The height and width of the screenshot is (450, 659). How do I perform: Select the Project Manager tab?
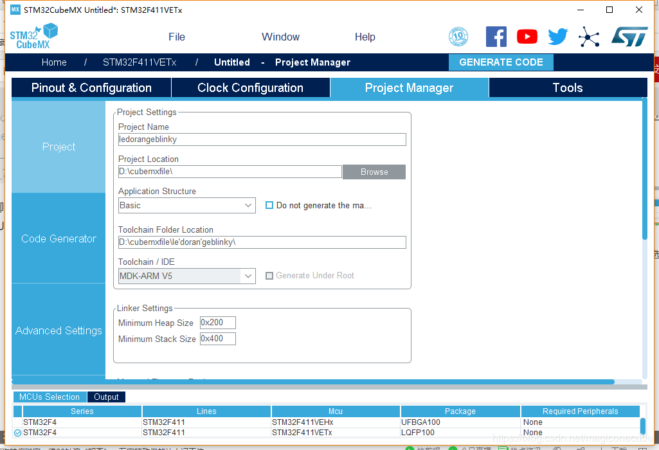[410, 87]
